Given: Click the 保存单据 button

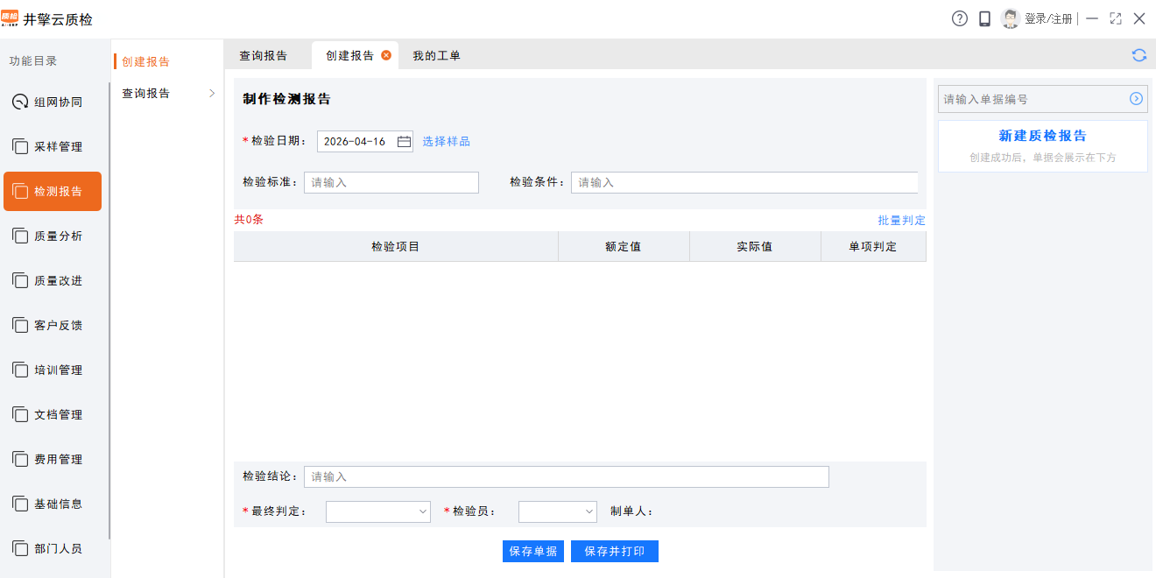Looking at the screenshot, I should 532,551.
